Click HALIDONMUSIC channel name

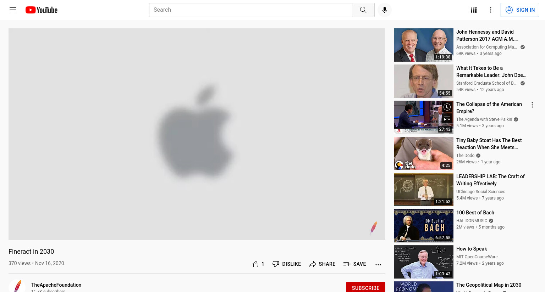click(472, 221)
